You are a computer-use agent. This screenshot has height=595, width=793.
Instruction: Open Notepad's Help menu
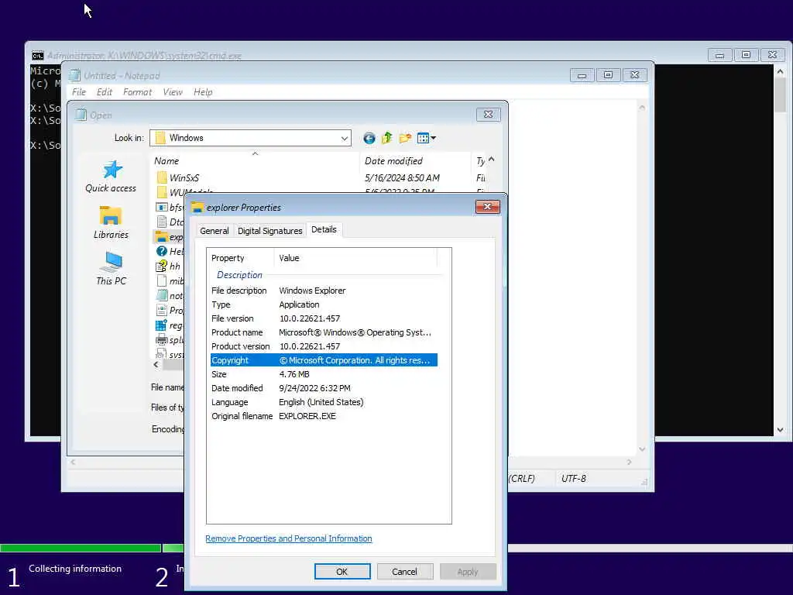[x=203, y=92]
